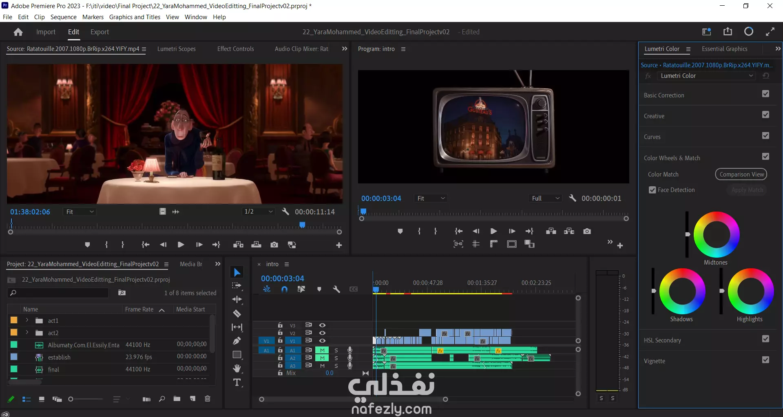Select the Ripple Edit tool
Viewport: 783px width, 417px height.
(237, 300)
